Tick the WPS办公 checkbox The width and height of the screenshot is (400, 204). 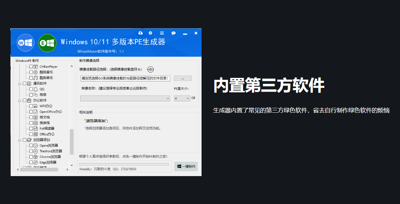[x=31, y=106]
